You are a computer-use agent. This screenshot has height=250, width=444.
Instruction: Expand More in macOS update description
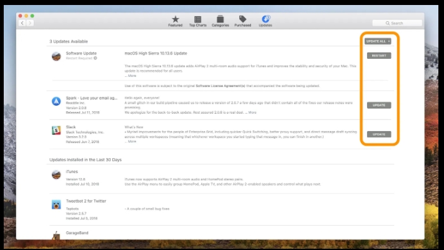pos(132,76)
